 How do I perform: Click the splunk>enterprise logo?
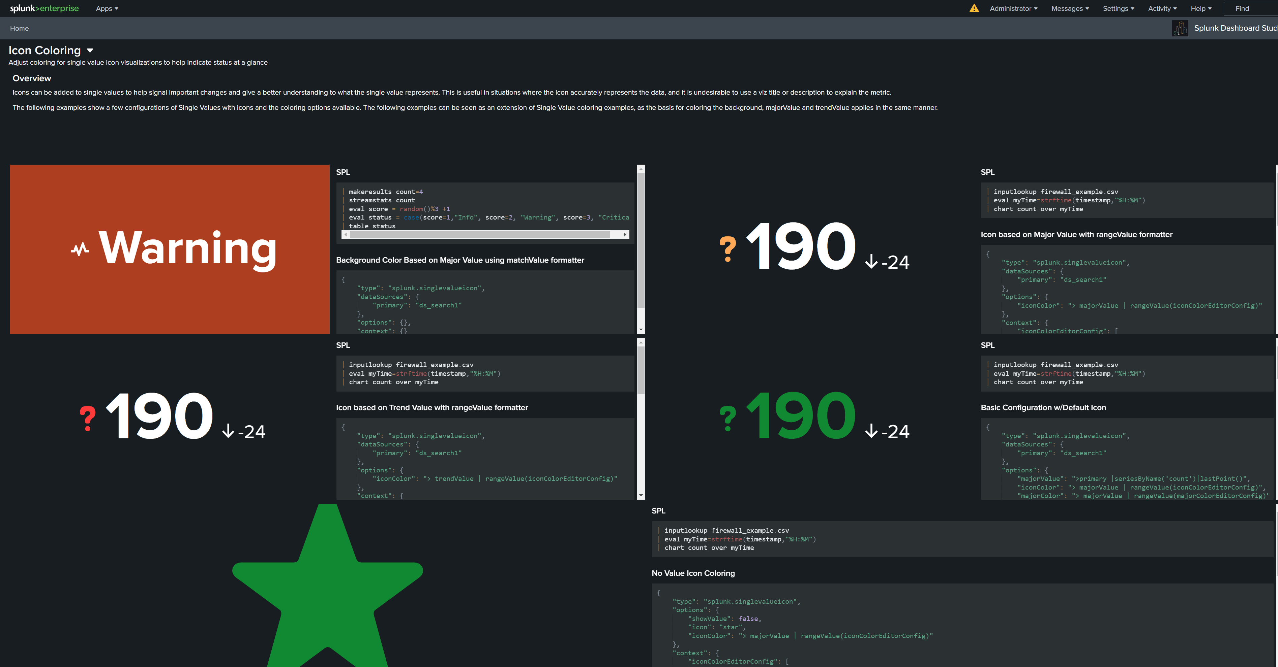click(x=44, y=8)
